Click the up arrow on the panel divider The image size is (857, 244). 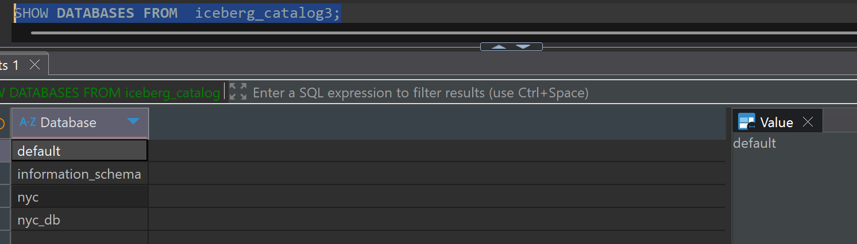tap(499, 46)
